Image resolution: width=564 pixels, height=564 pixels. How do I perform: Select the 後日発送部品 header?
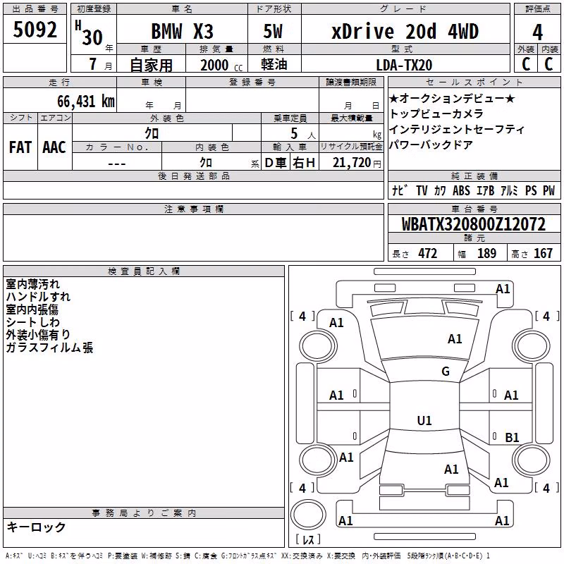coord(193,176)
